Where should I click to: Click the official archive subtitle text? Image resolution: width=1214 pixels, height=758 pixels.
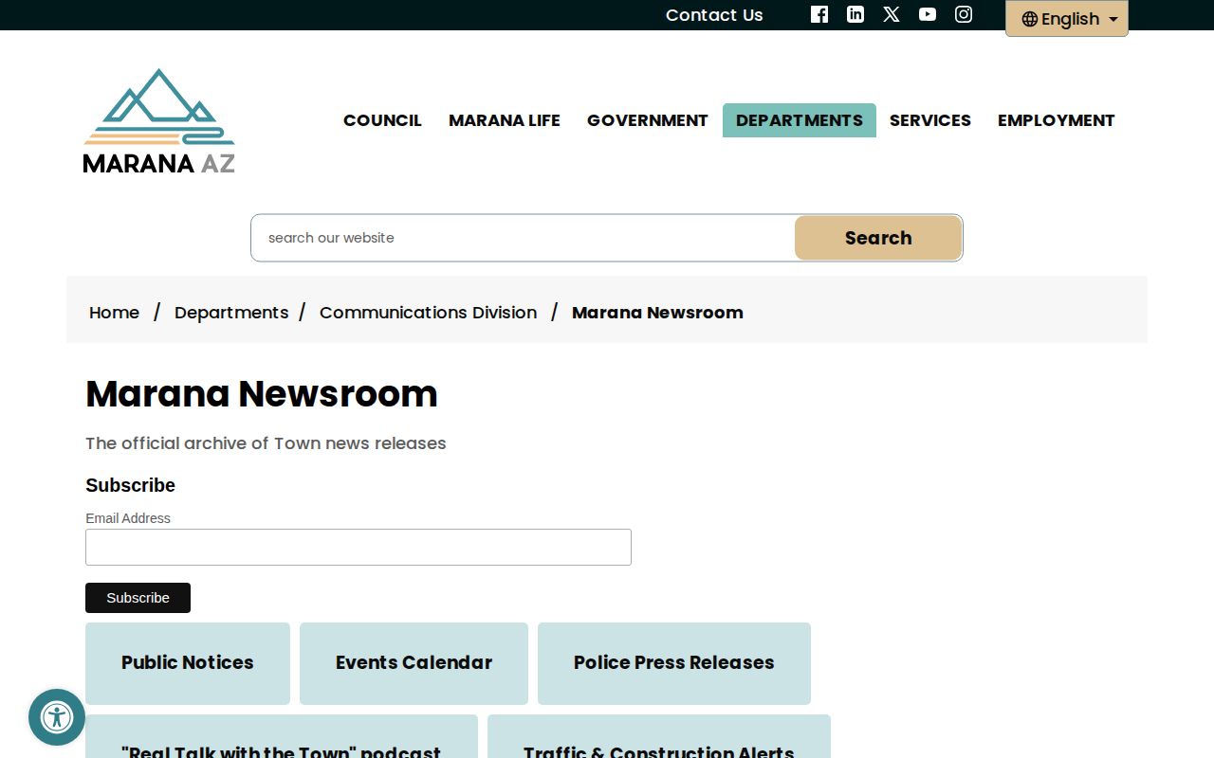tap(266, 443)
